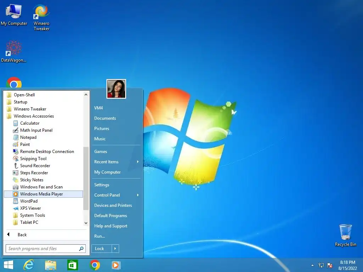Go Back to the main Start menu

click(46, 235)
